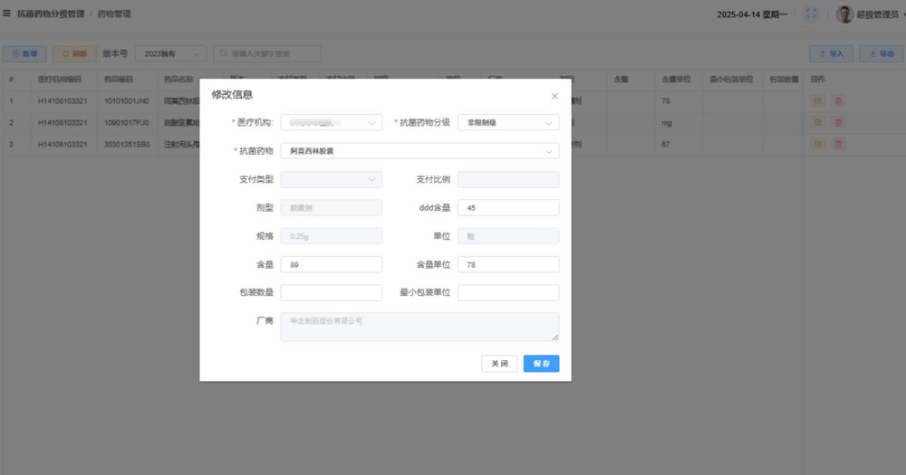Screen dimensions: 906x475
Task: Click the delete icon for row 1
Action: [838, 101]
